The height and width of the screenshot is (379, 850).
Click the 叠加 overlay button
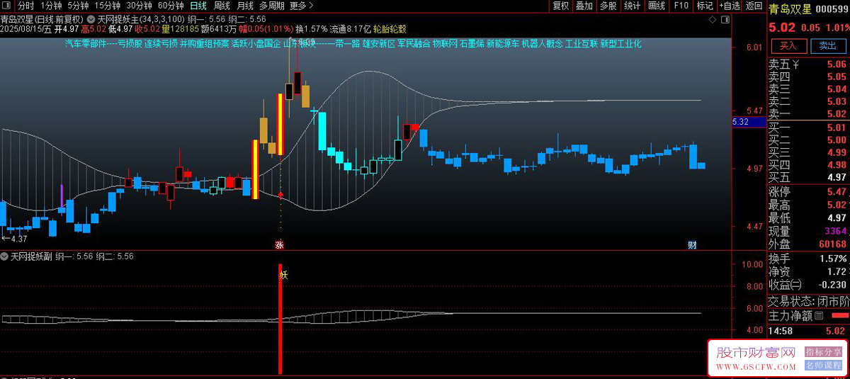point(584,6)
